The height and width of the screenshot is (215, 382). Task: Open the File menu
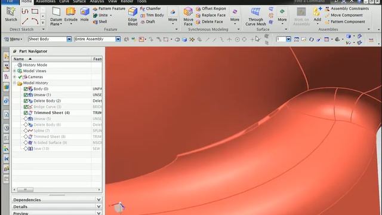pos(10,1)
